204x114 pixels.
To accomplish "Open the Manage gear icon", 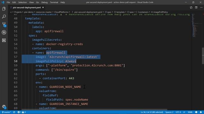I will point(4,107).
